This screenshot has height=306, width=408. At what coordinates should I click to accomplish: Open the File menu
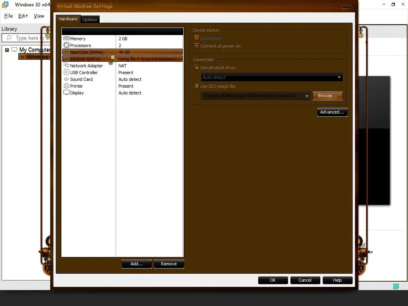9,16
